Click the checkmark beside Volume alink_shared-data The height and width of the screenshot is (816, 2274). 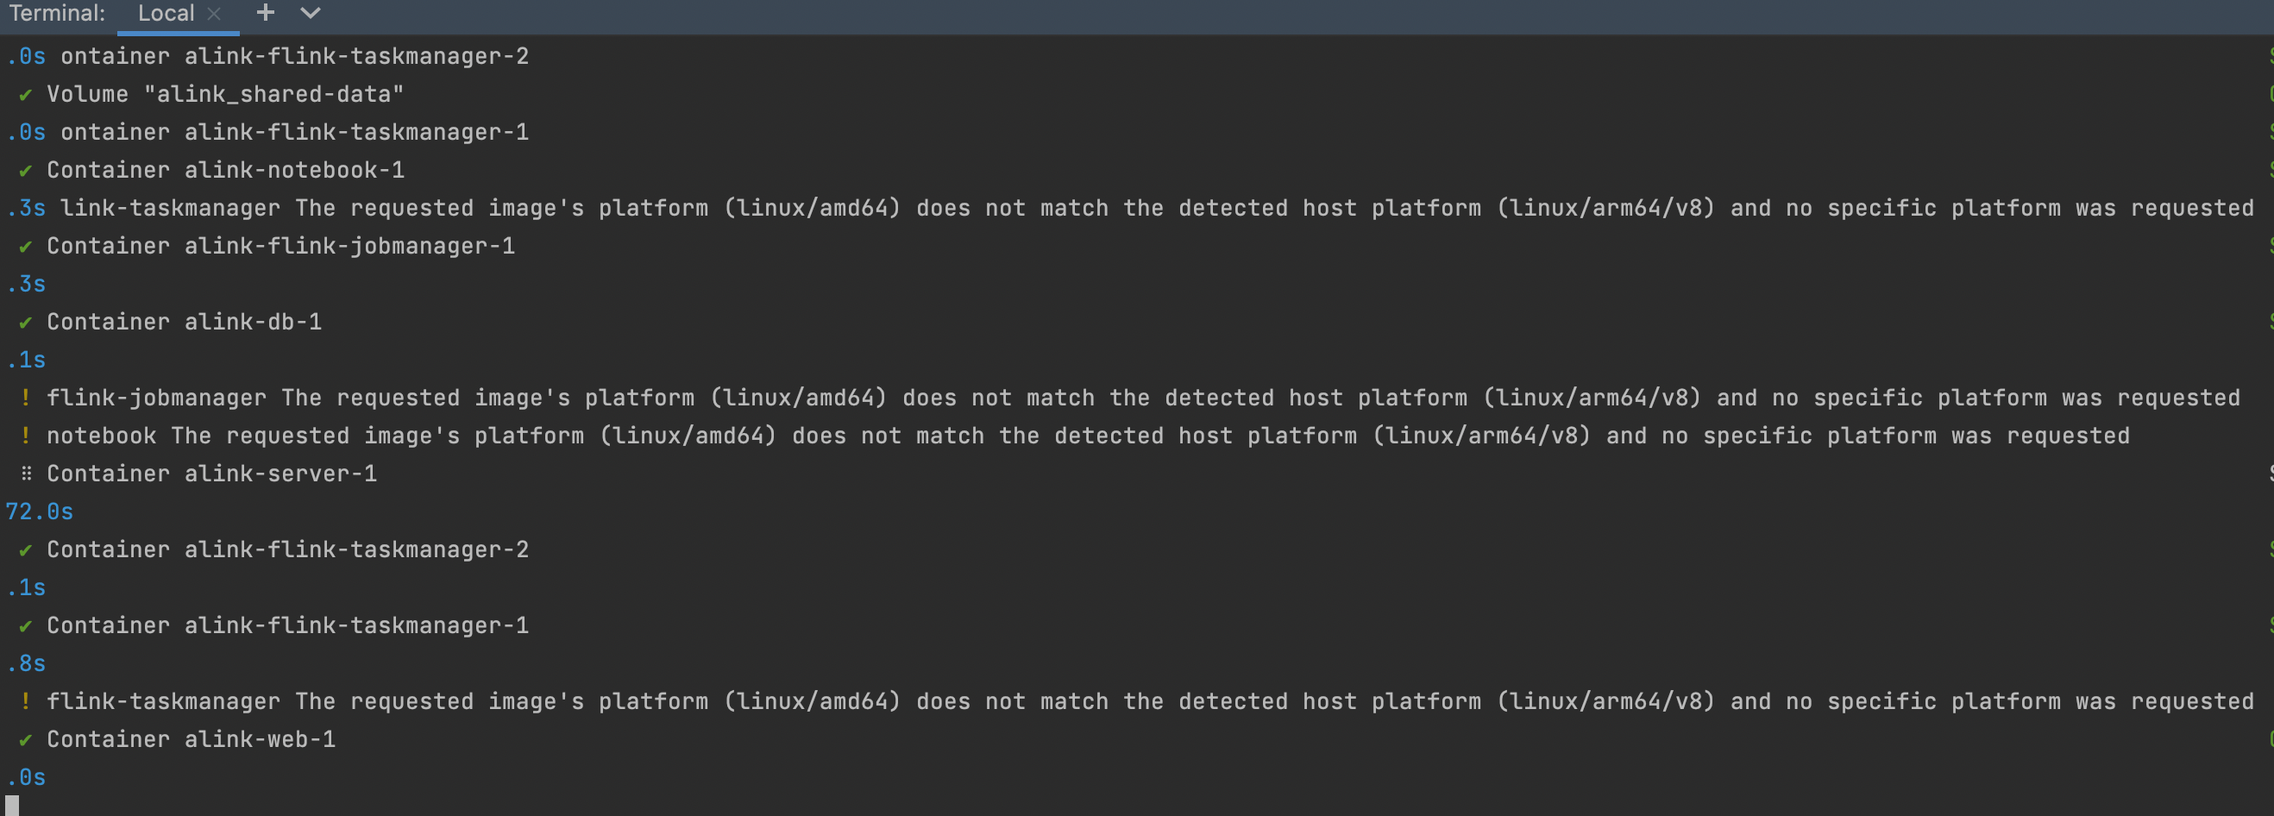(26, 95)
